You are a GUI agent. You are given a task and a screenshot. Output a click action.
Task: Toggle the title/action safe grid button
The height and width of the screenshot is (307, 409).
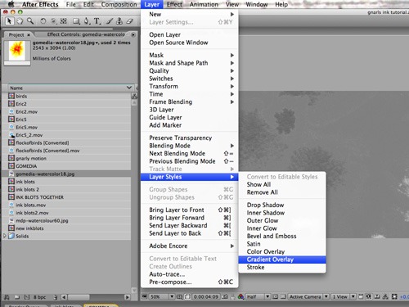[x=179, y=296]
